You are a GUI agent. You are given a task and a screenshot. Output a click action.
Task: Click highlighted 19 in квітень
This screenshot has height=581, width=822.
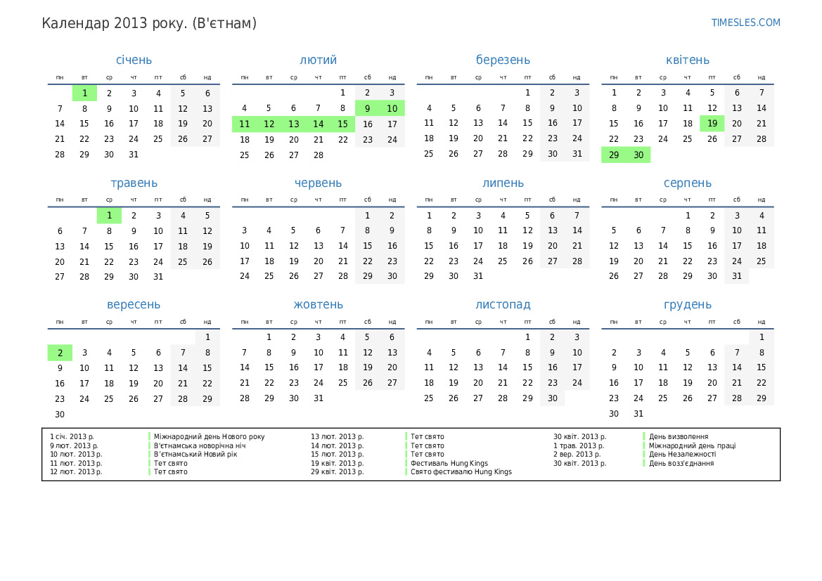click(x=712, y=124)
